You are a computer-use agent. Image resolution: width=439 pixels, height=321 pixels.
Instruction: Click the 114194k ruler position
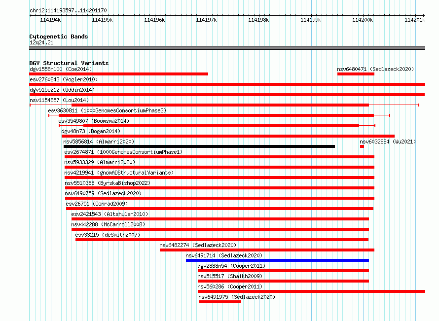[50, 20]
